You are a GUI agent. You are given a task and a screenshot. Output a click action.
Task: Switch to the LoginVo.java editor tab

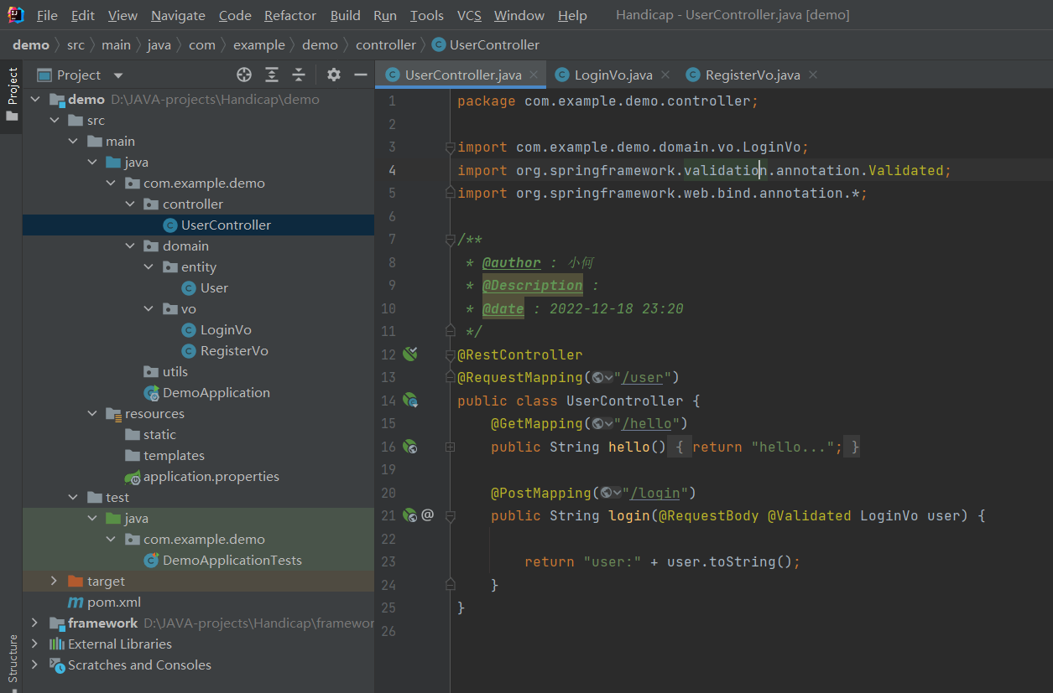coord(613,75)
